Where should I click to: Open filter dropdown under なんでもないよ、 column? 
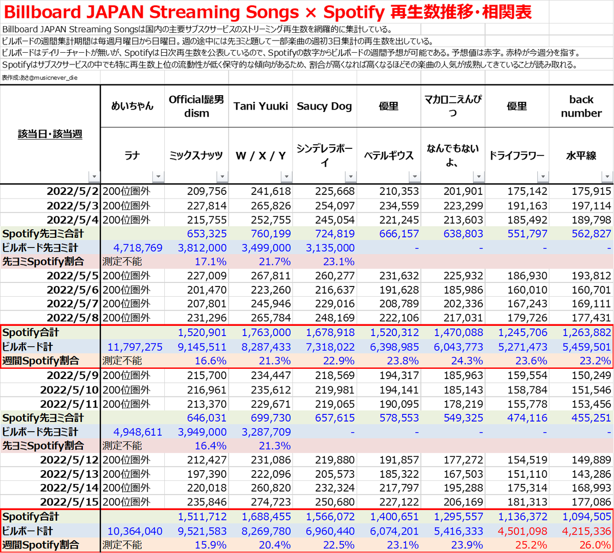[x=478, y=177]
